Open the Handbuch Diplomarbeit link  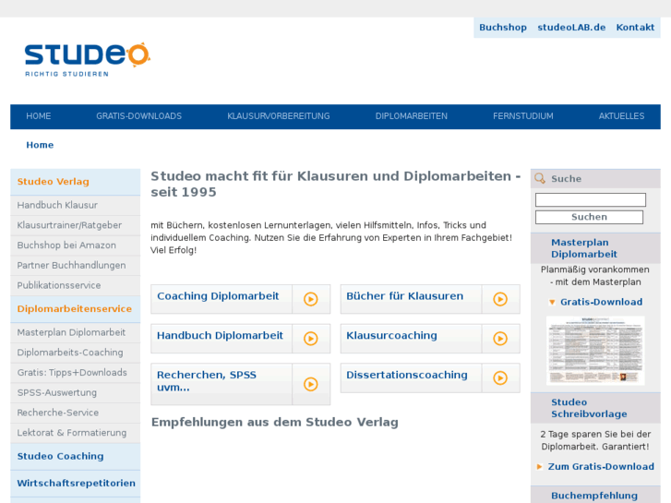(x=220, y=336)
